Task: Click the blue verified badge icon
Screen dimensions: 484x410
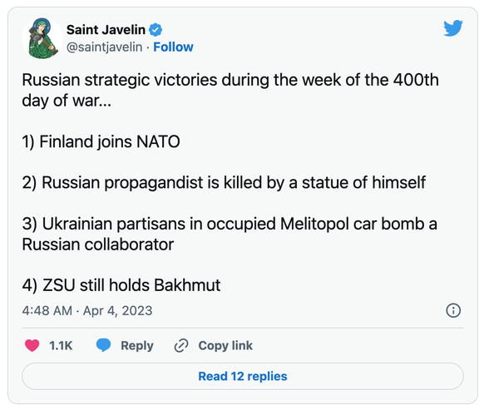Action: [x=156, y=30]
